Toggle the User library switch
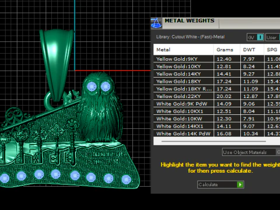 [x=273, y=37]
